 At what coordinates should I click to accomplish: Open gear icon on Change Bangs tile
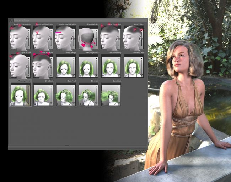click(x=58, y=75)
